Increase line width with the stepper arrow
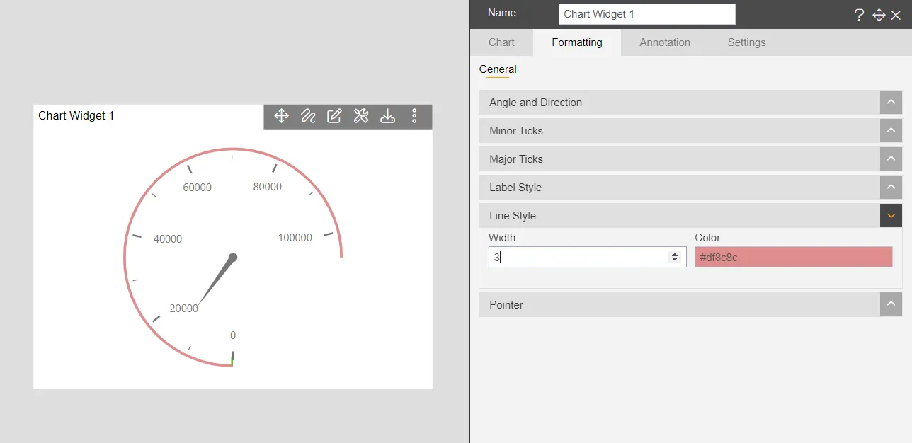The width and height of the screenshot is (912, 443). pos(673,253)
